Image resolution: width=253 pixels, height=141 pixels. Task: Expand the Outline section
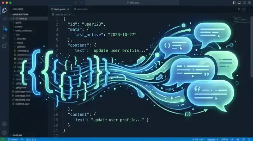[17, 135]
